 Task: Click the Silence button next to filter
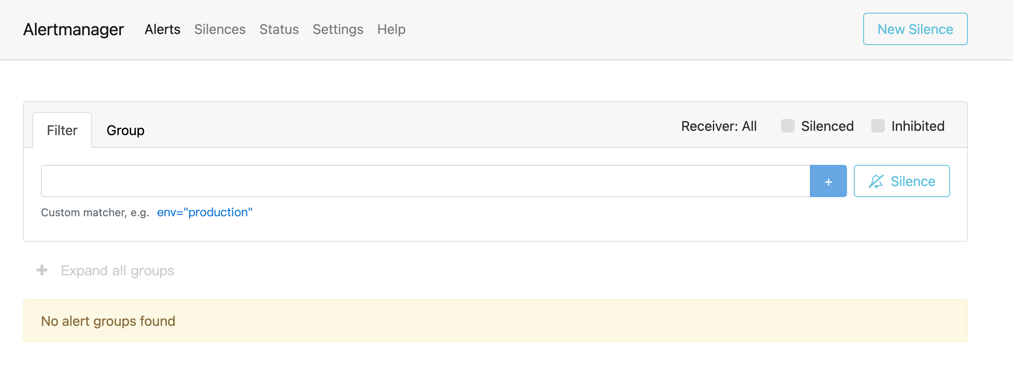coord(902,181)
